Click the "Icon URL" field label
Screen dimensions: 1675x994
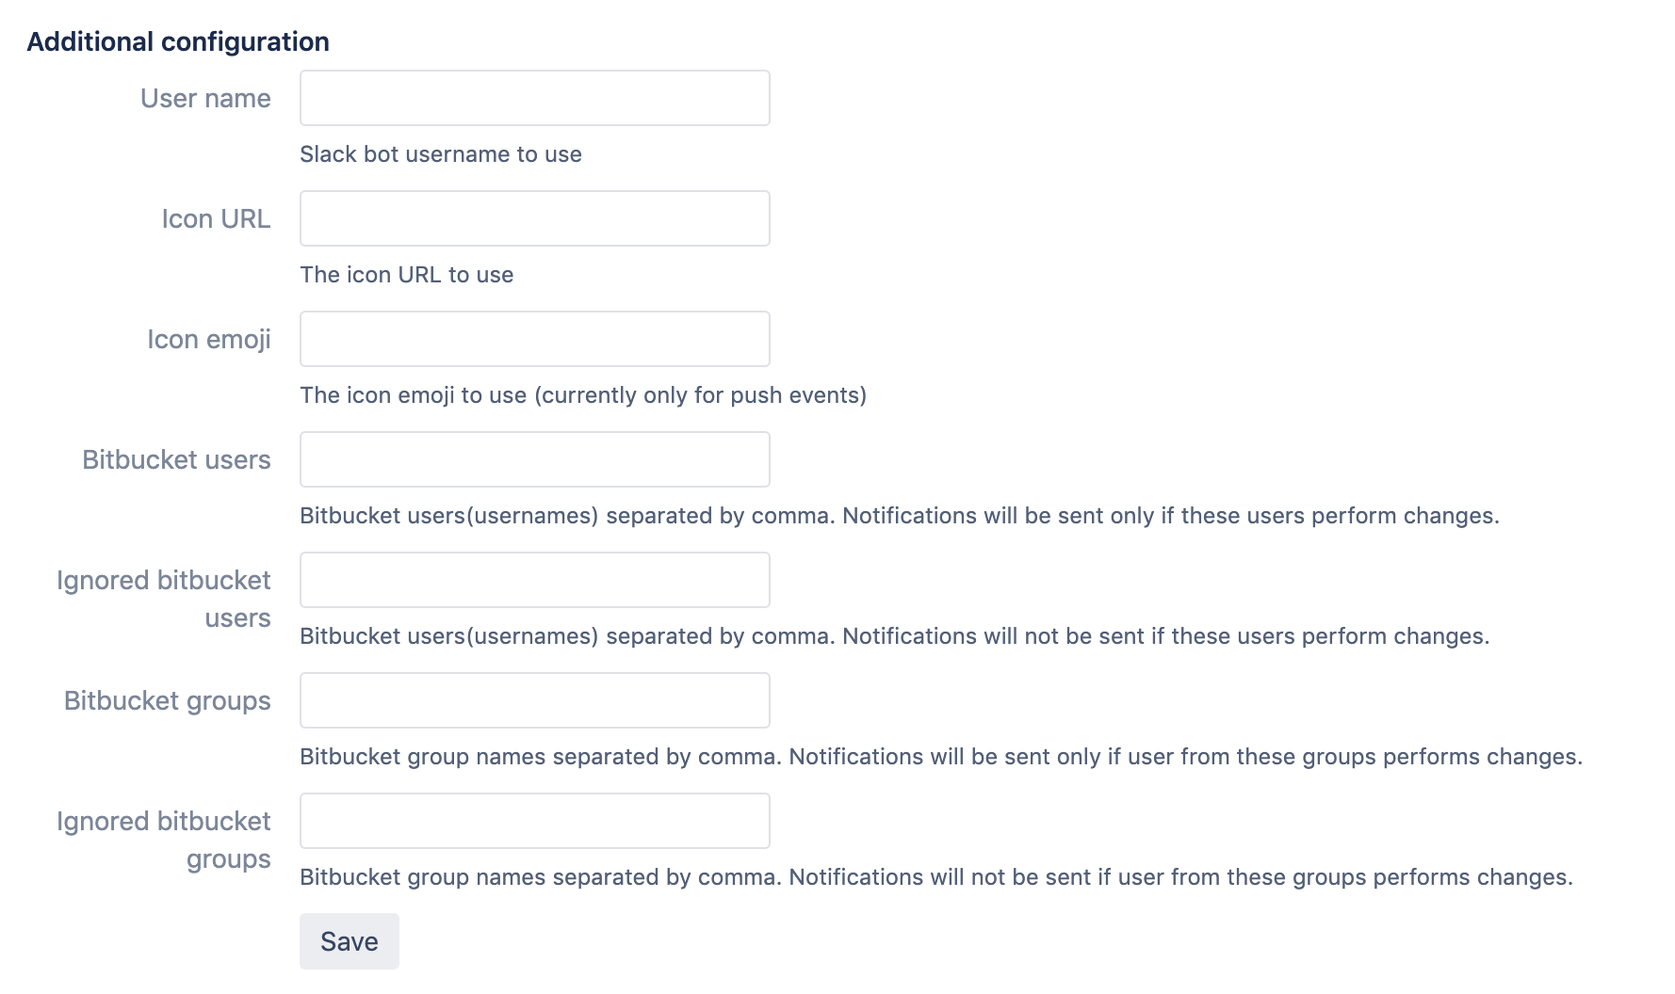216,218
